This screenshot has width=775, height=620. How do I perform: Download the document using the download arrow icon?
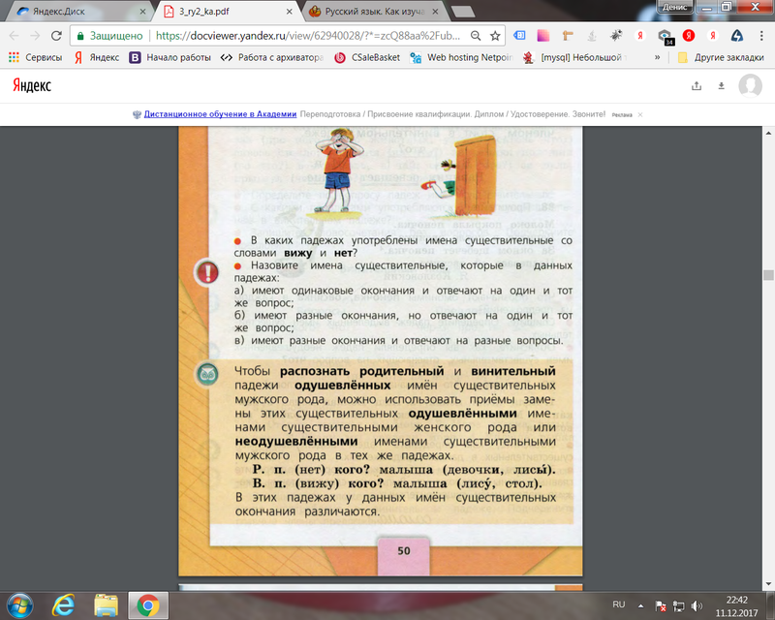(721, 85)
